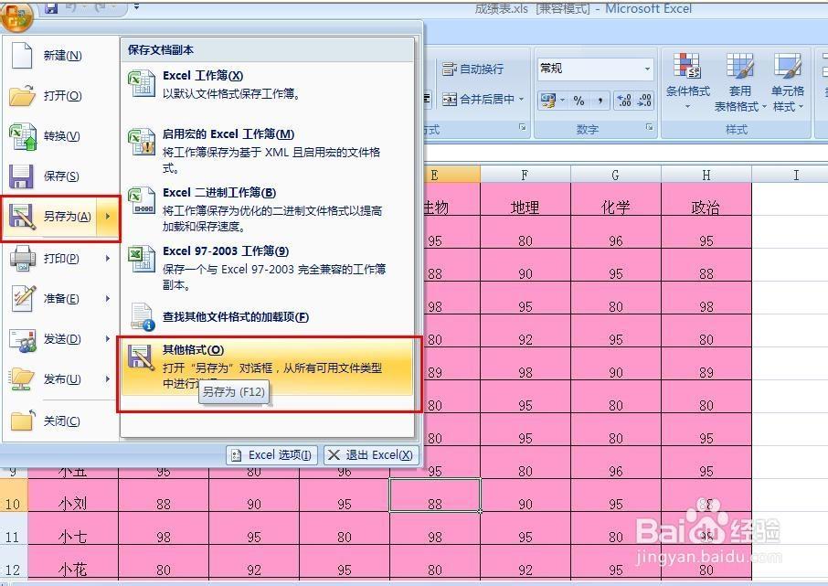Save as Excel 97-2003 工作簿(9)
This screenshot has height=586, width=828.
click(267, 268)
